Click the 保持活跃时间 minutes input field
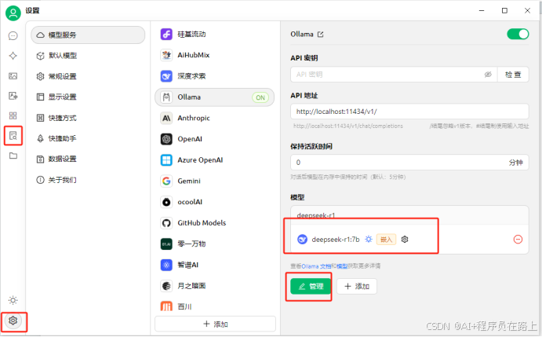 [x=409, y=163]
